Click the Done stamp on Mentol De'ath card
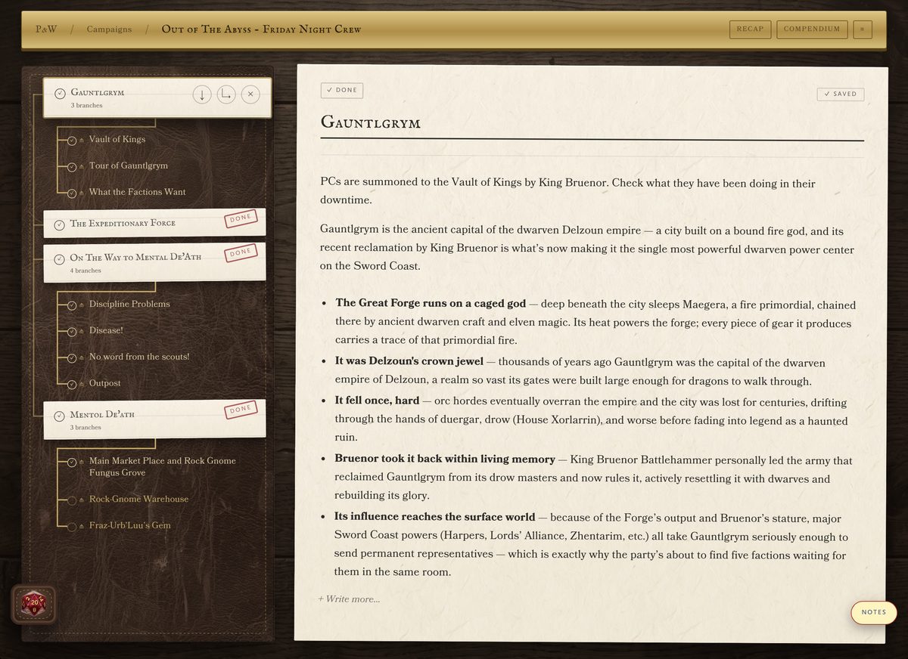The height and width of the screenshot is (659, 908). (241, 409)
